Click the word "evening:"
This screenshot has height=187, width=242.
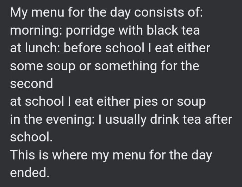70,119
